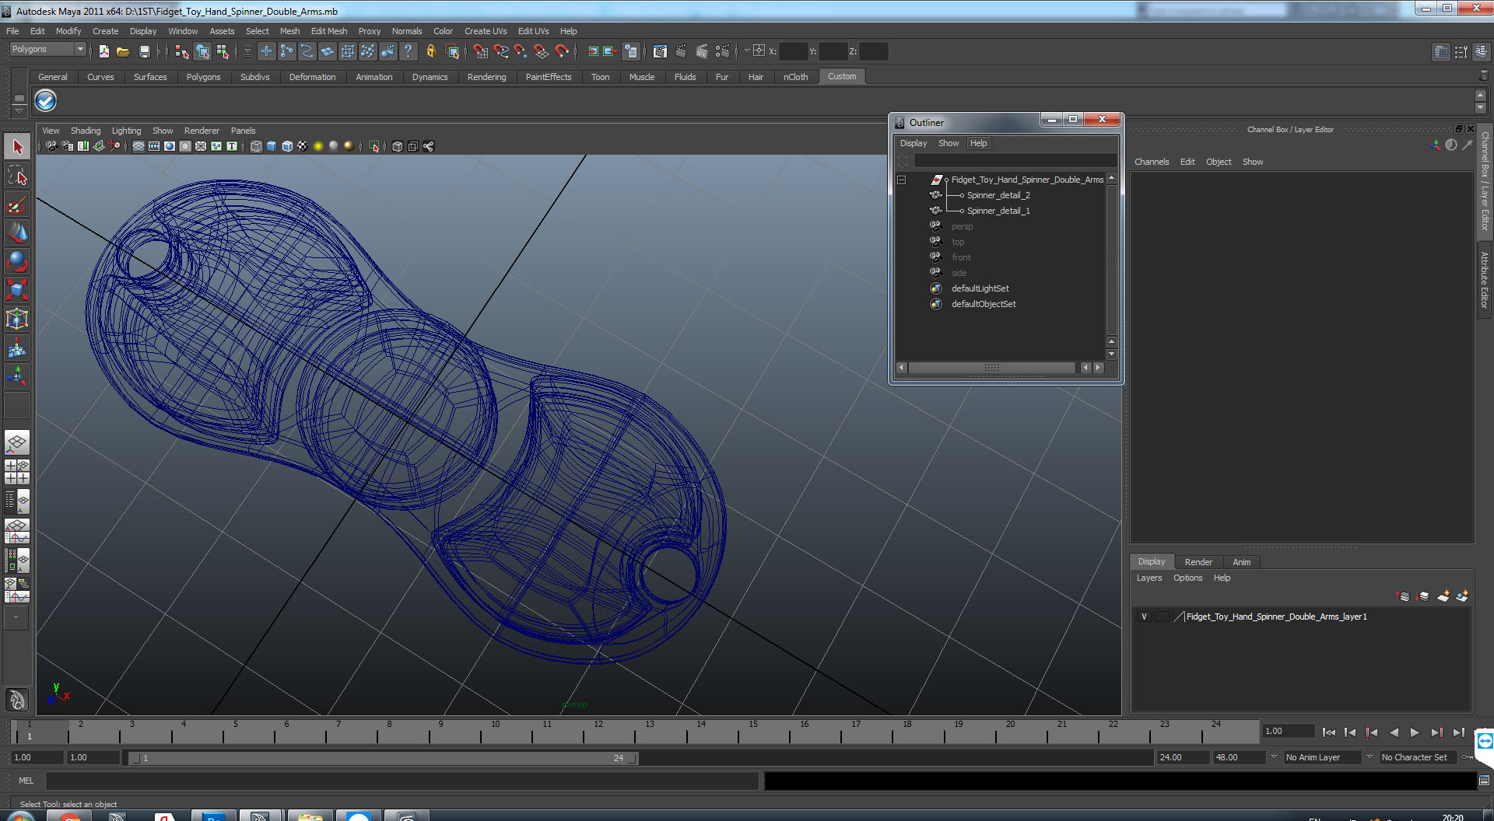Click the Outliner horizontal scrollbar
Screen dimensions: 1494x821
tap(991, 368)
